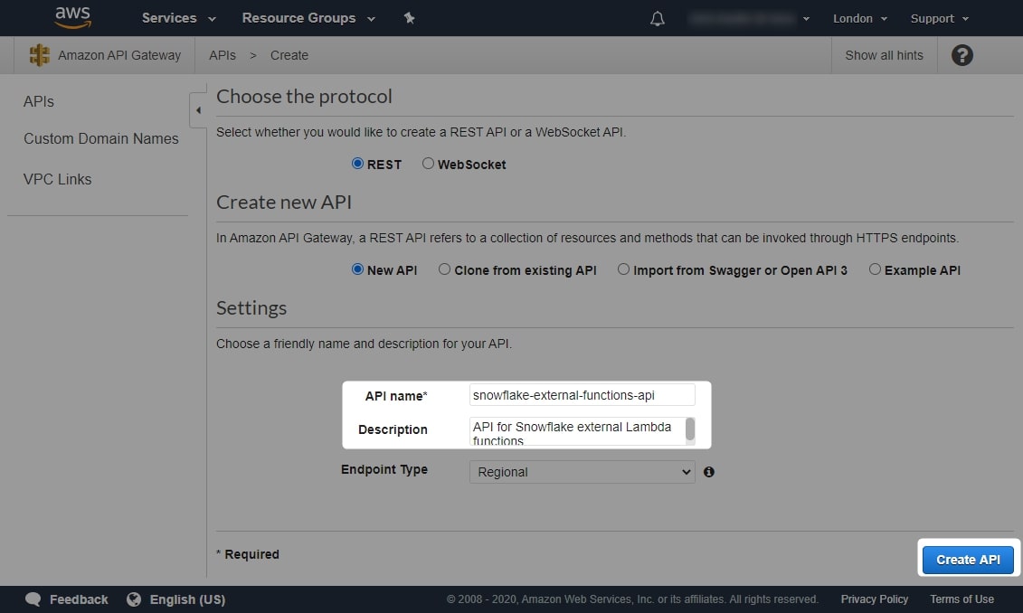Screen dimensions: 1023x613
Task: Select the WebSocket protocol radio button
Action: (428, 163)
